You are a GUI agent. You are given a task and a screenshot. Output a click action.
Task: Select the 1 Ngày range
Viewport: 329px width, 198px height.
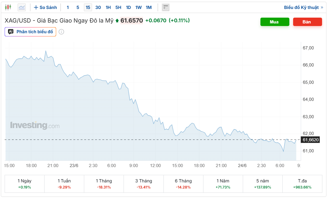25,184
